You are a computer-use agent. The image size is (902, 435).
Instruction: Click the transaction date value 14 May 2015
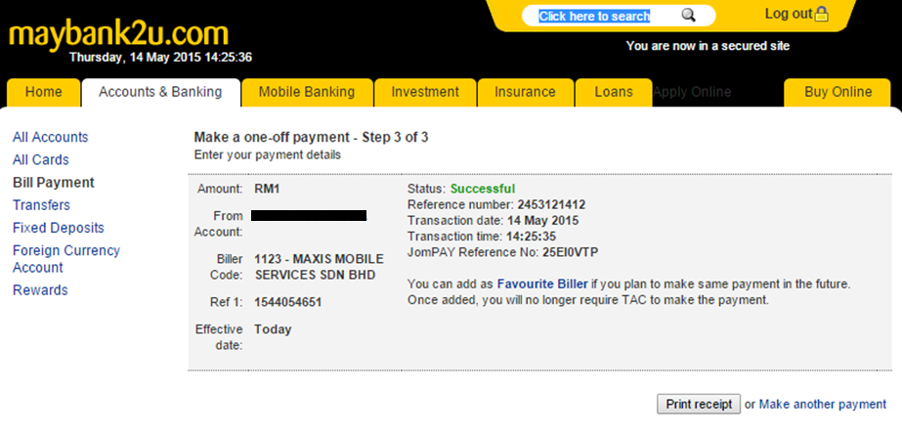click(x=543, y=221)
